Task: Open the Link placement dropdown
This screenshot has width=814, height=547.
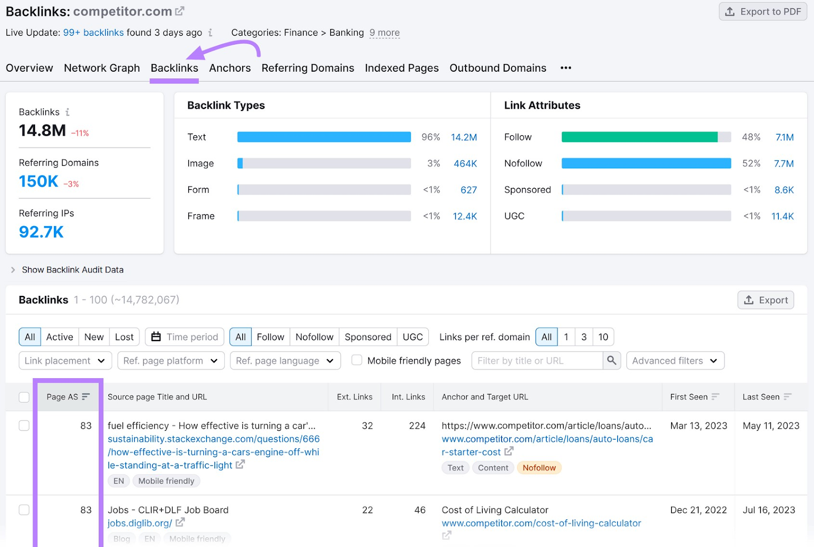Action: 65,360
